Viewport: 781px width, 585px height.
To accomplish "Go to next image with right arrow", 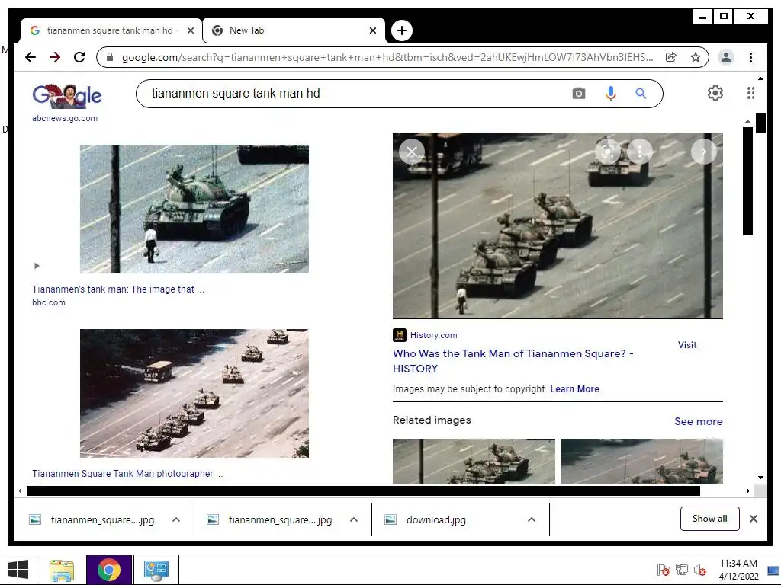I will 704,152.
